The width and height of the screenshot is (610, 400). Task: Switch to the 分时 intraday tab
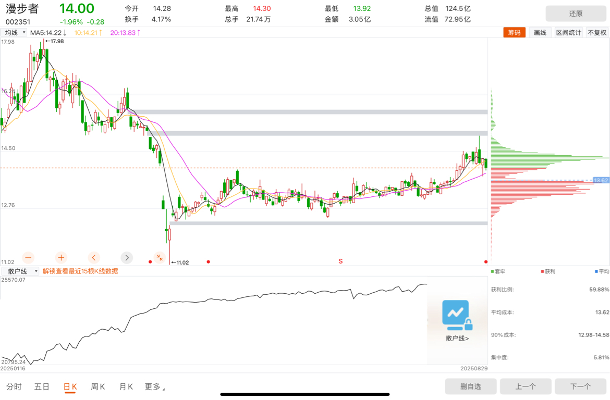(14, 387)
